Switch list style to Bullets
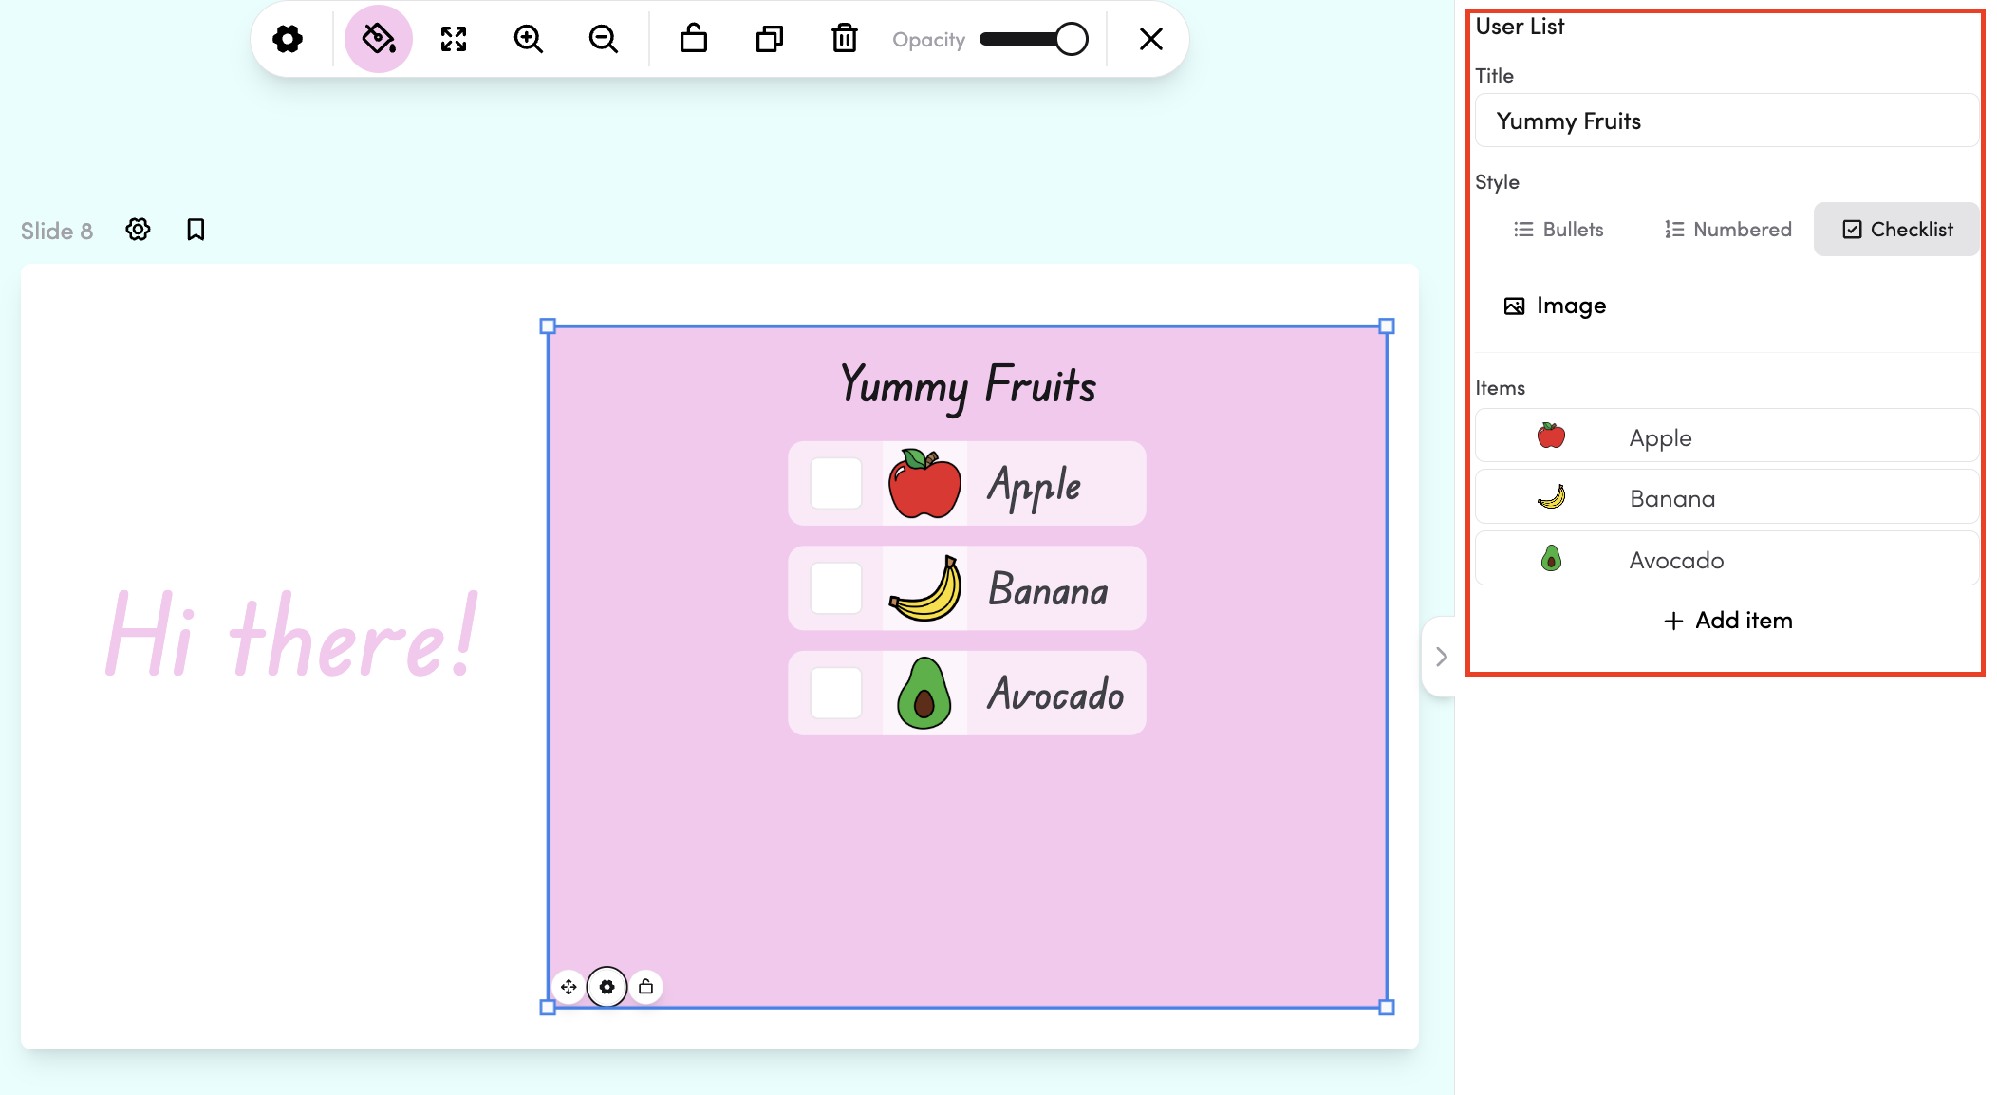This screenshot has height=1095, width=1997. click(1558, 230)
